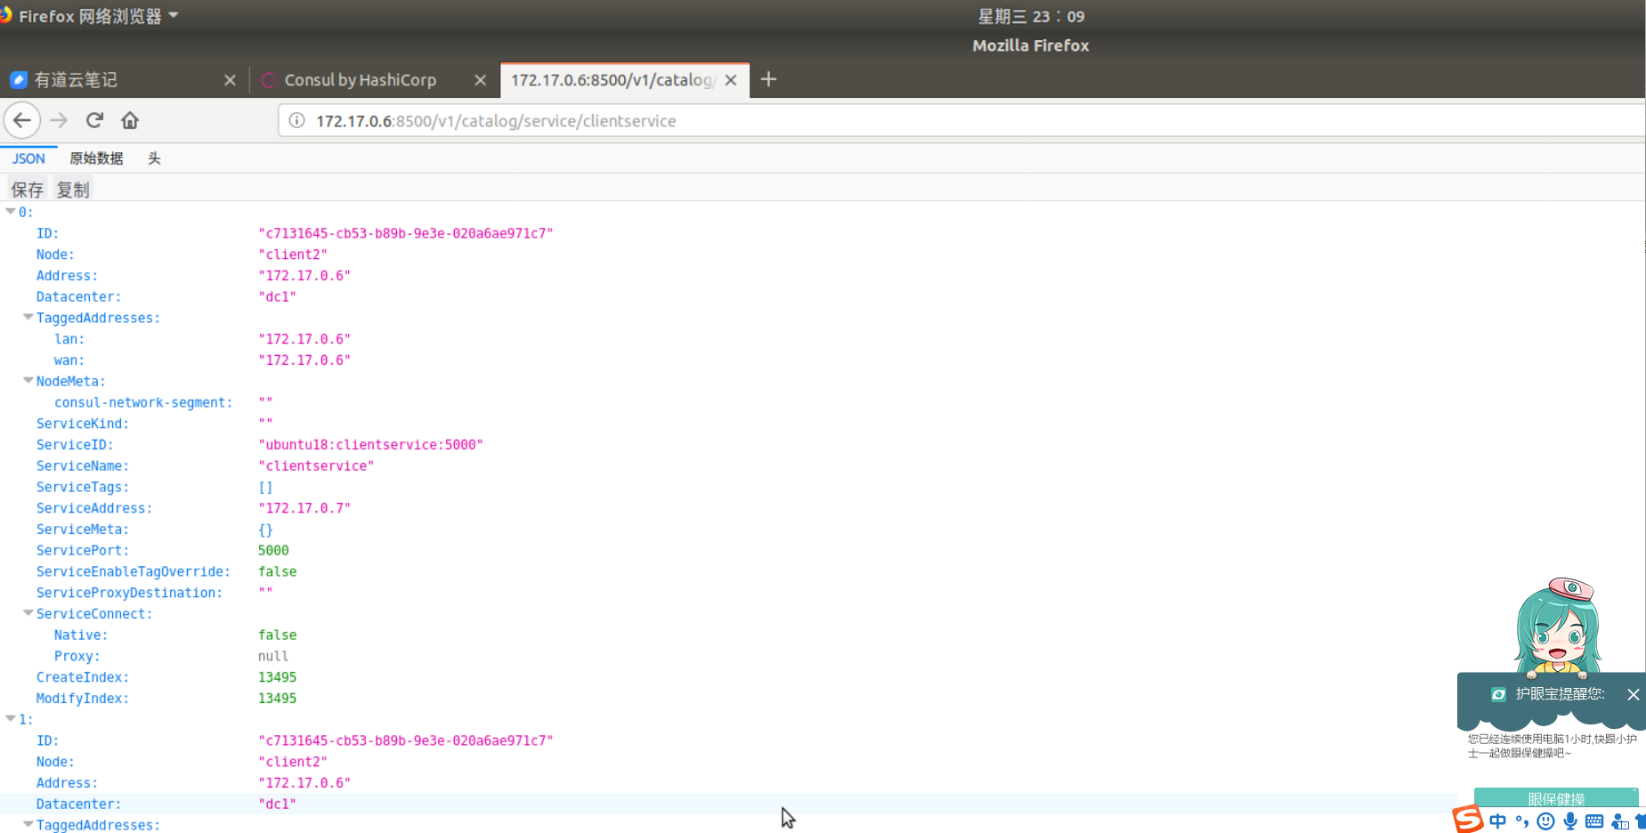
Task: Select the wan value "172.17.0.6"
Action: pos(304,360)
